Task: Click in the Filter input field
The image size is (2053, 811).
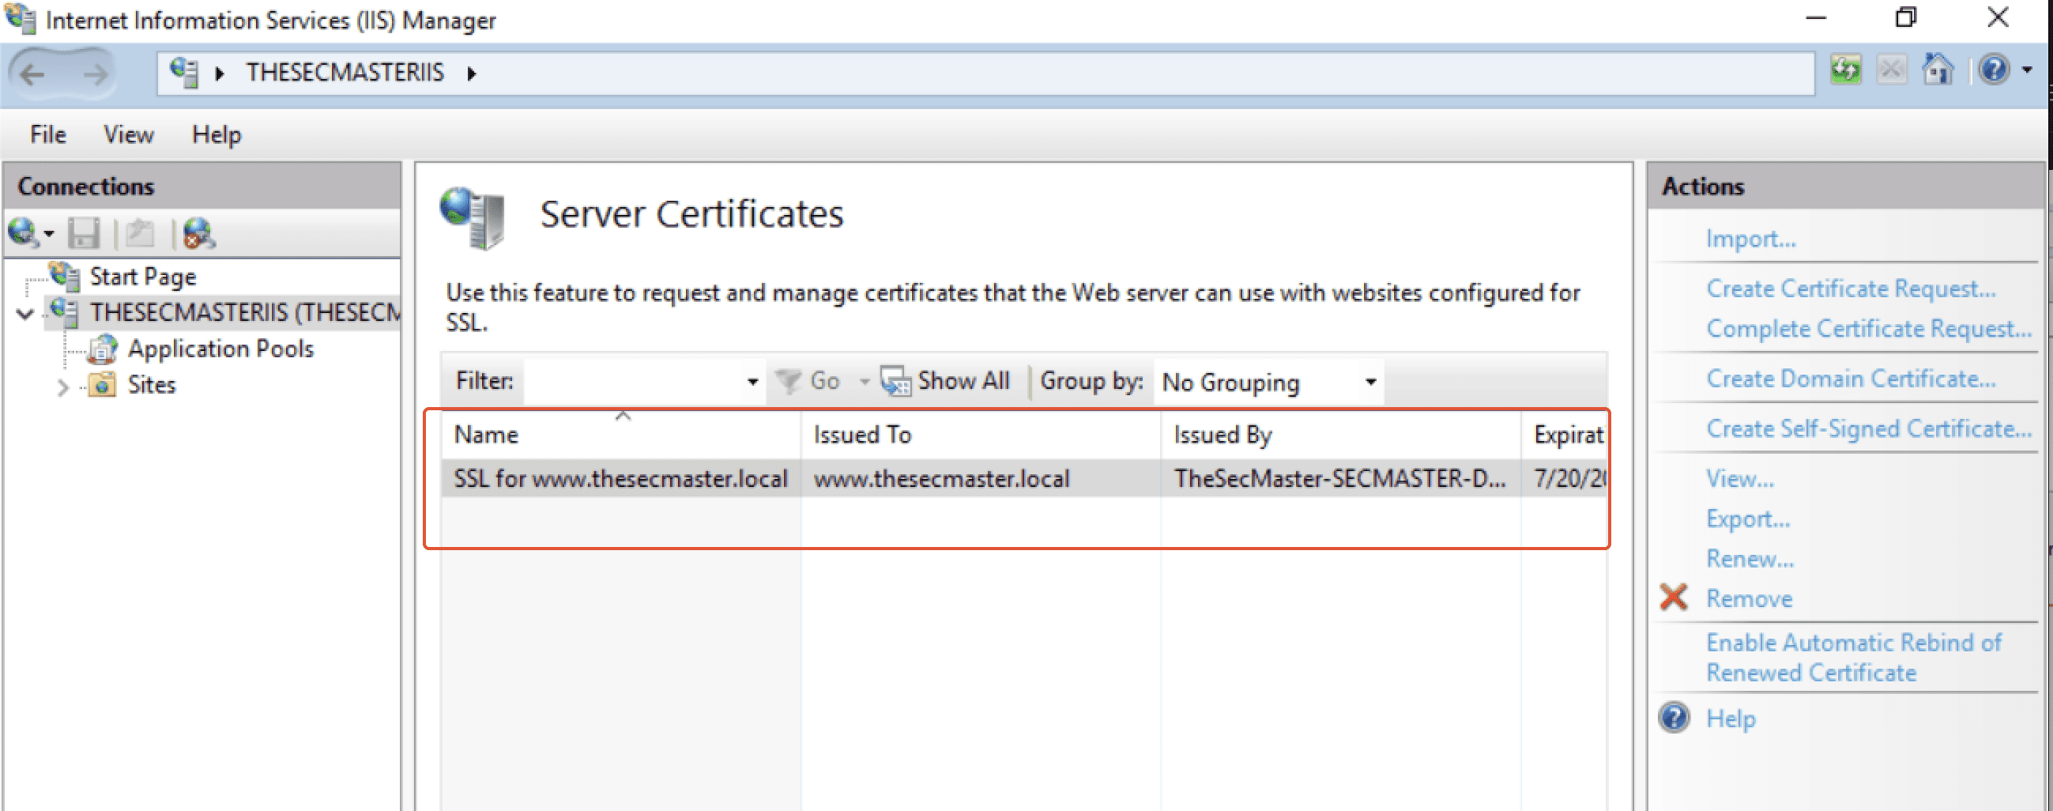Action: coord(634,381)
